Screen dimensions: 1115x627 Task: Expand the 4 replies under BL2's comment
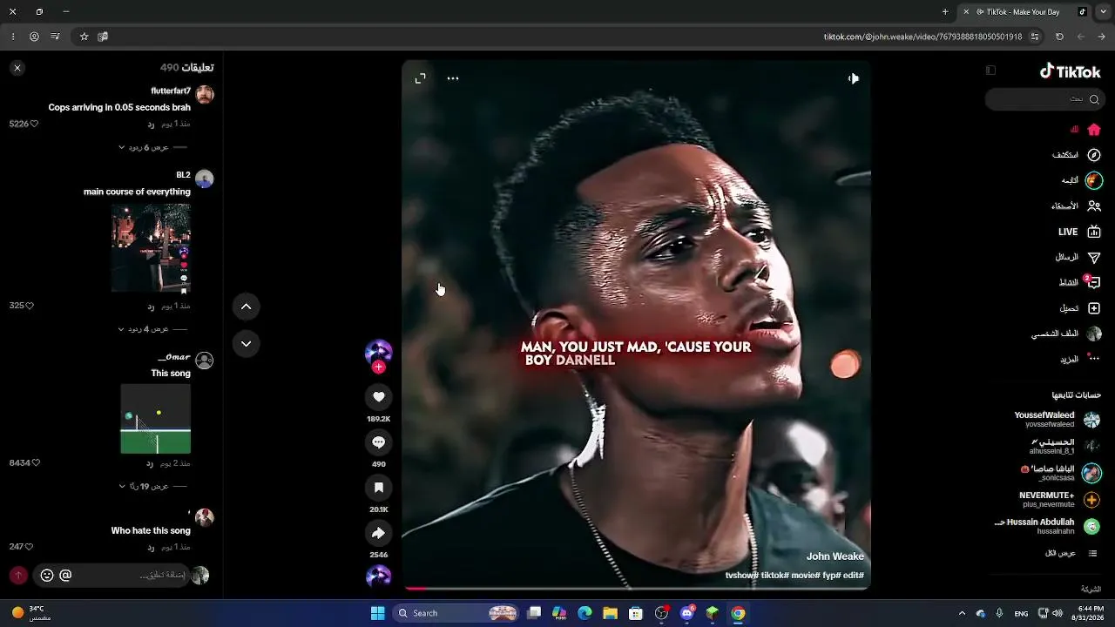[x=153, y=329]
